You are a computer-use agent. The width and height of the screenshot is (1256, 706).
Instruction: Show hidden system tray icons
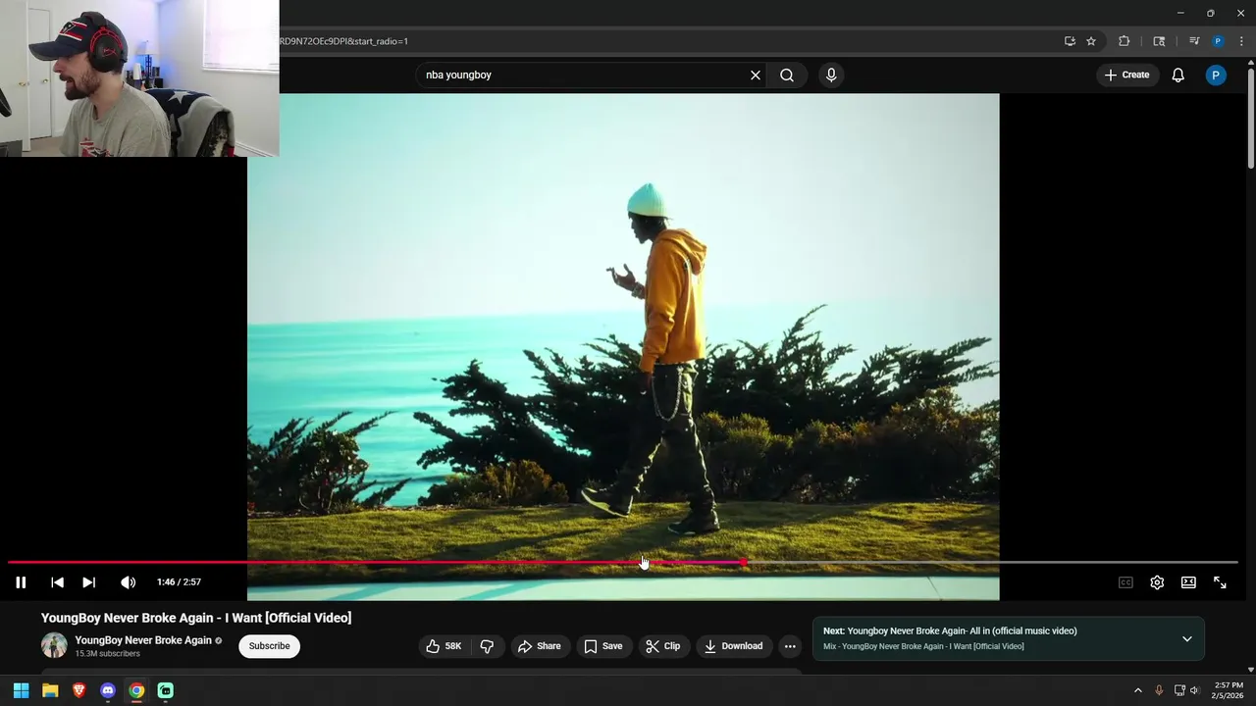click(1138, 690)
